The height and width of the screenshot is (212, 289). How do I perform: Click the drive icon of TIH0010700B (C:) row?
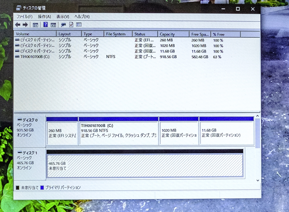click(17, 56)
